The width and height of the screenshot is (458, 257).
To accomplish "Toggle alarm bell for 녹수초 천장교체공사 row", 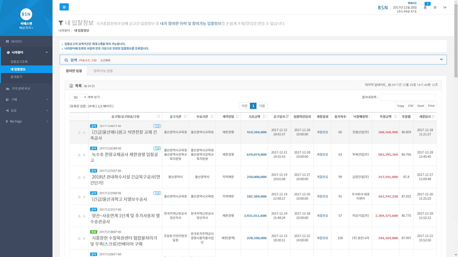I will coord(79,155).
